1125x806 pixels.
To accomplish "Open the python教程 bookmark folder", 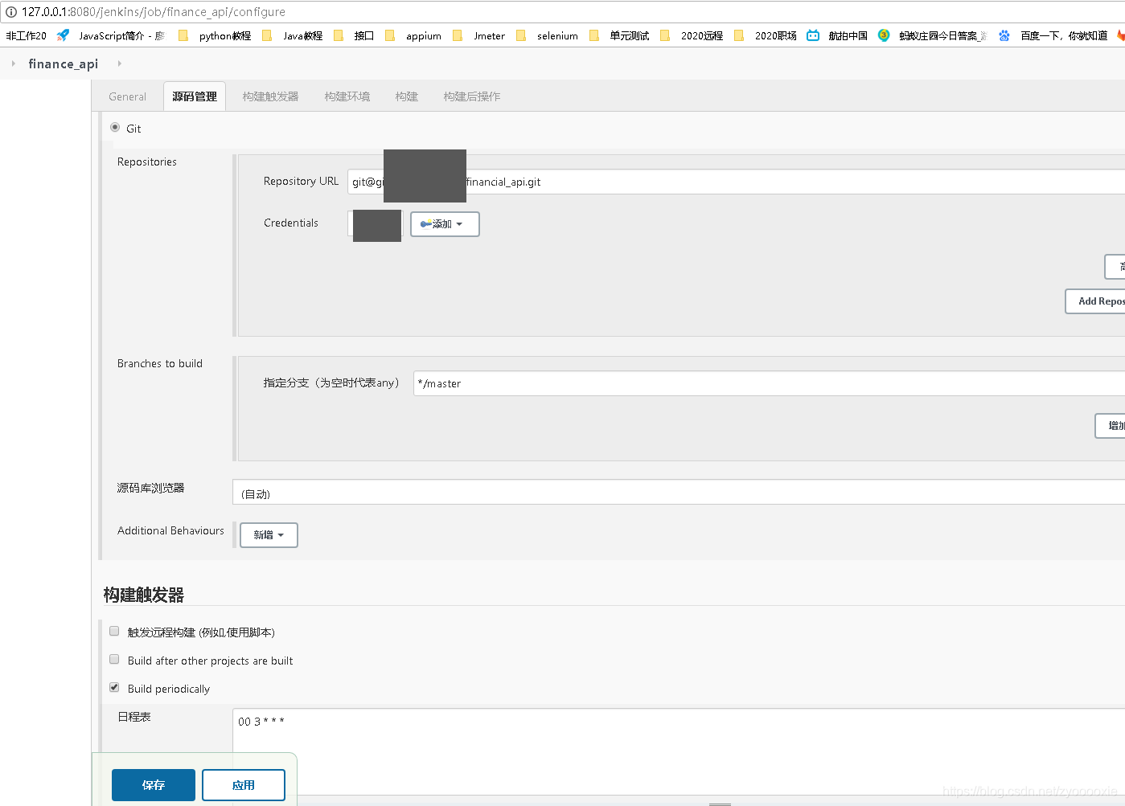I will [x=215, y=35].
